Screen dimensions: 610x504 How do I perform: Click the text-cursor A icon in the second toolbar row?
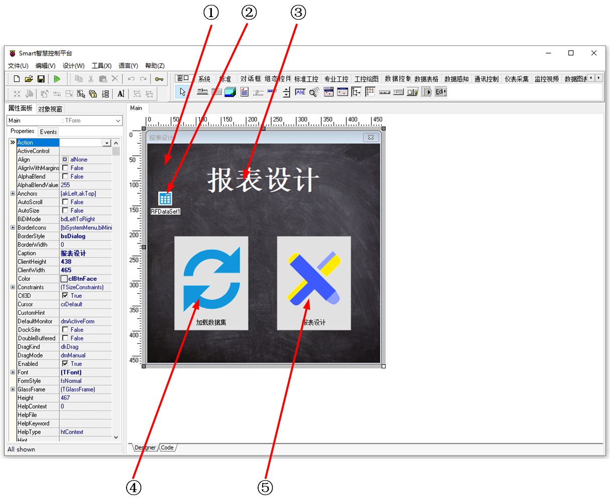tap(121, 94)
